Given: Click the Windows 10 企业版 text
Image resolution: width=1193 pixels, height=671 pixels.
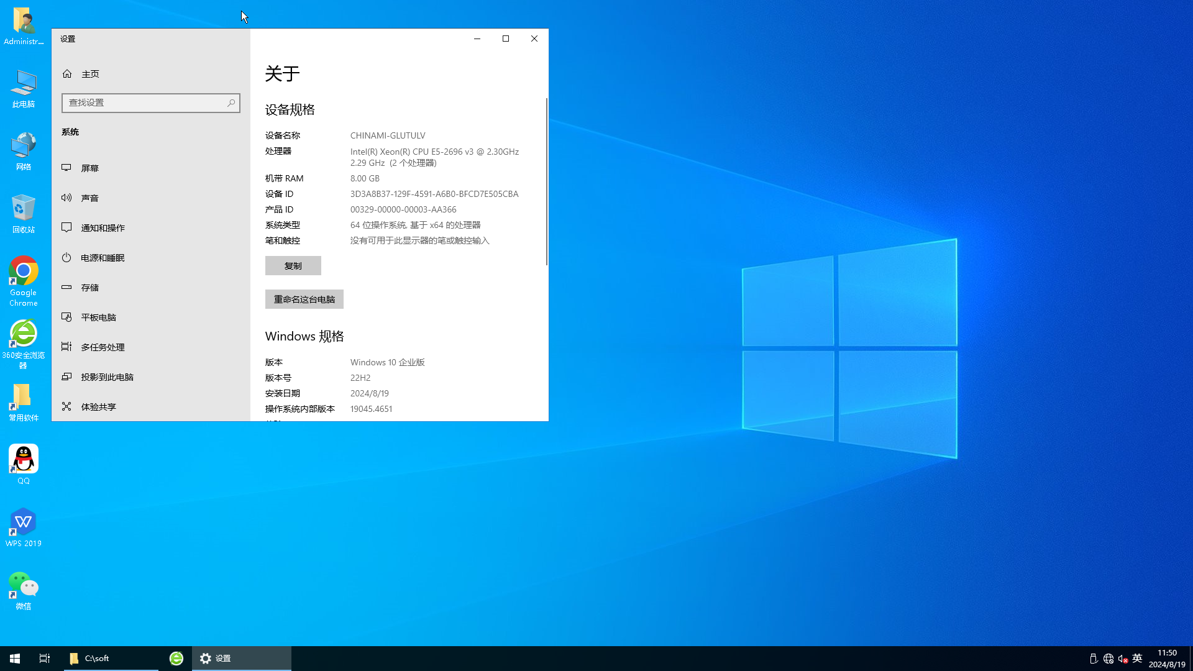Looking at the screenshot, I should point(387,362).
